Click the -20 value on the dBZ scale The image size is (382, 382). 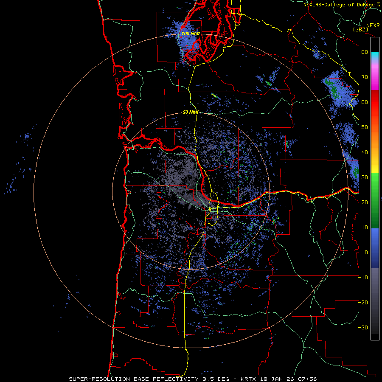click(x=363, y=302)
